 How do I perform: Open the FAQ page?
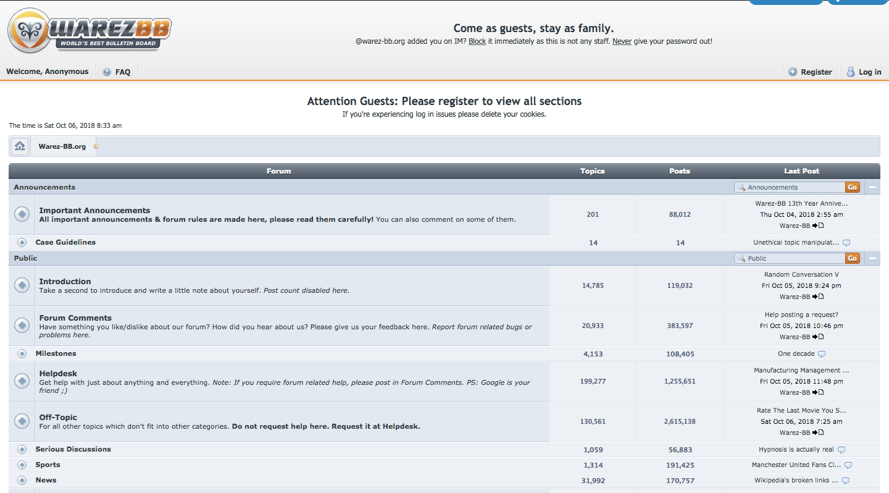[x=123, y=72]
